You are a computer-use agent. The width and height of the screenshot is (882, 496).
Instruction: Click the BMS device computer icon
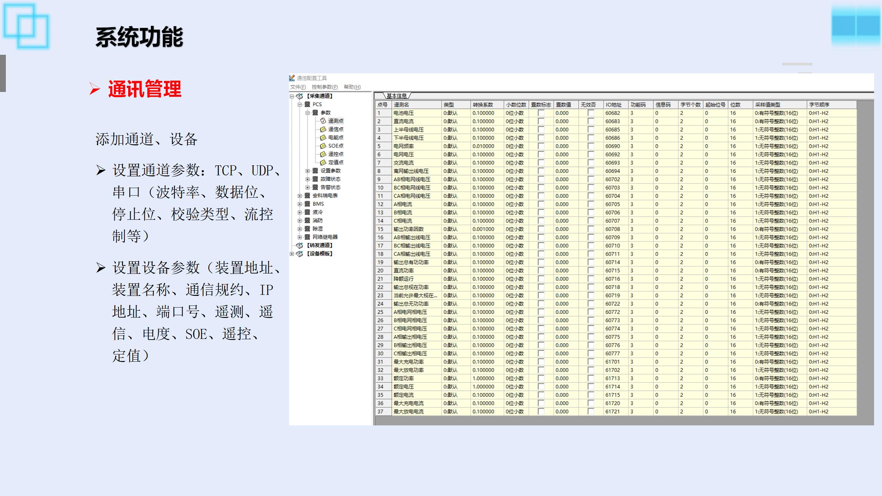307,204
